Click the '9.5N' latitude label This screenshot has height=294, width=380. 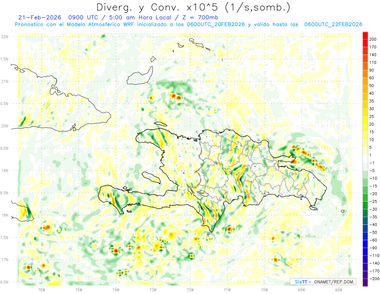click(5, 148)
